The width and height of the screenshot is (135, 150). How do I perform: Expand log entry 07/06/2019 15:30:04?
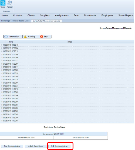click(x=1, y=64)
